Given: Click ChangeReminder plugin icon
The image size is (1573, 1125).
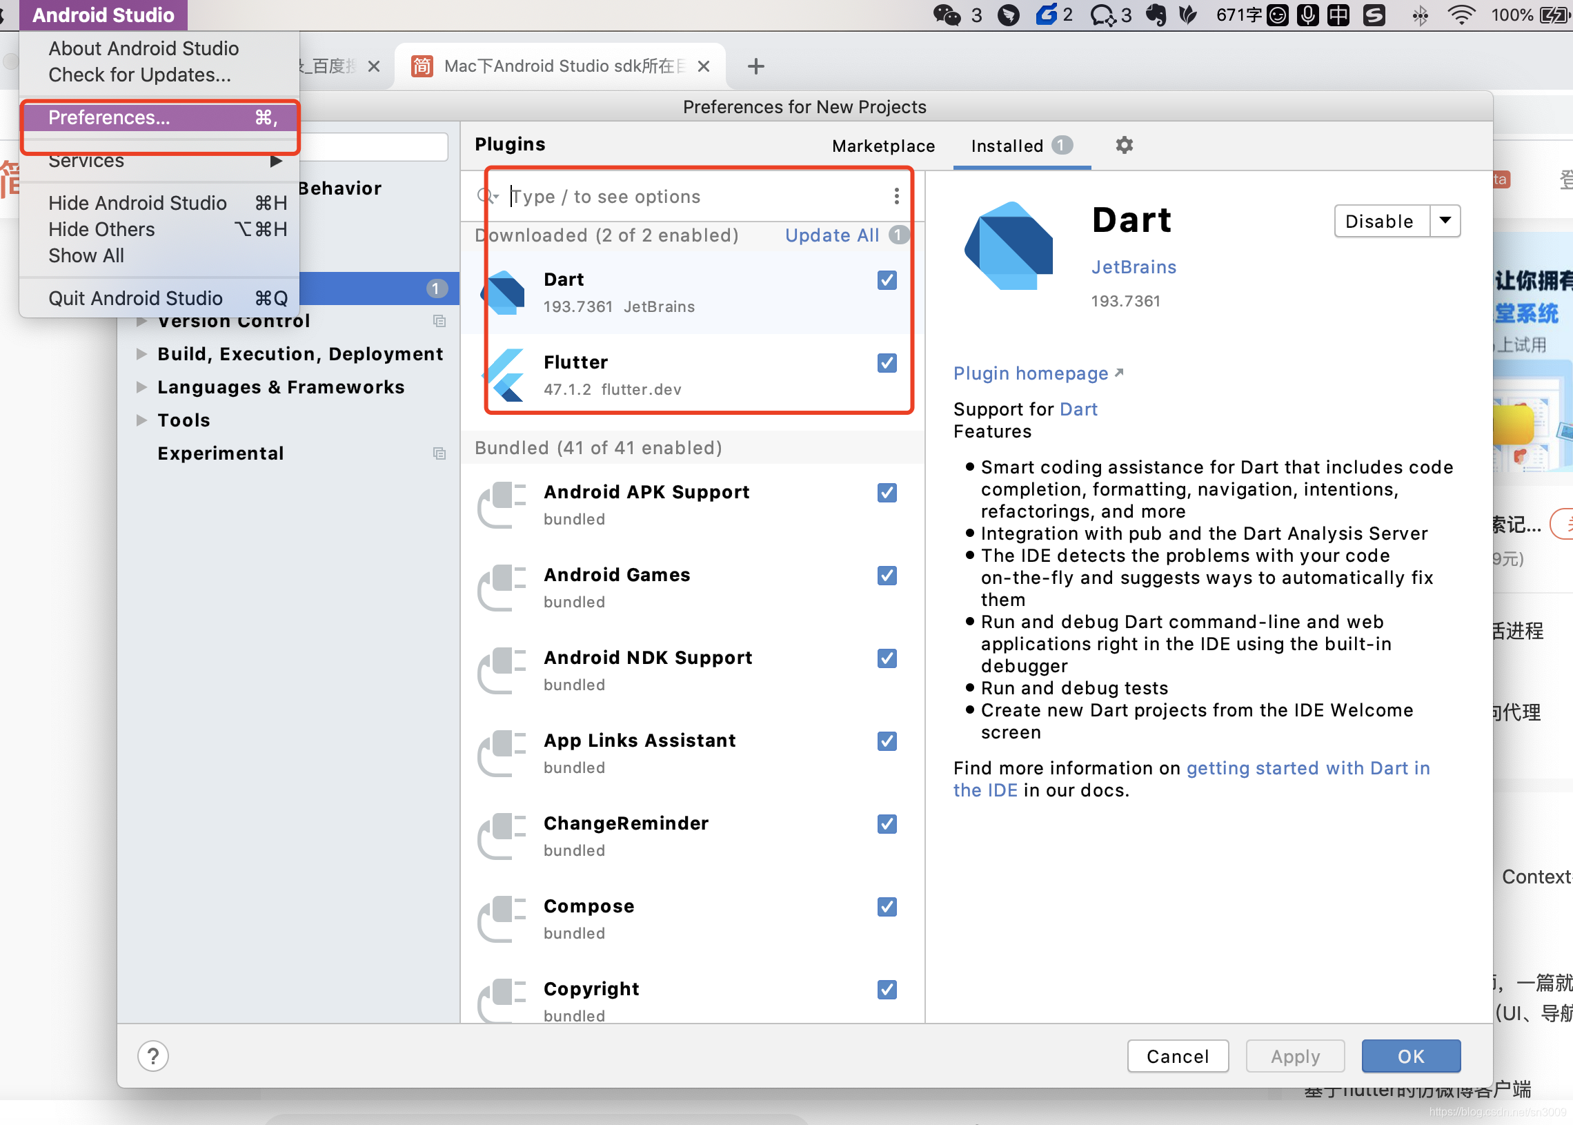Looking at the screenshot, I should [x=503, y=835].
